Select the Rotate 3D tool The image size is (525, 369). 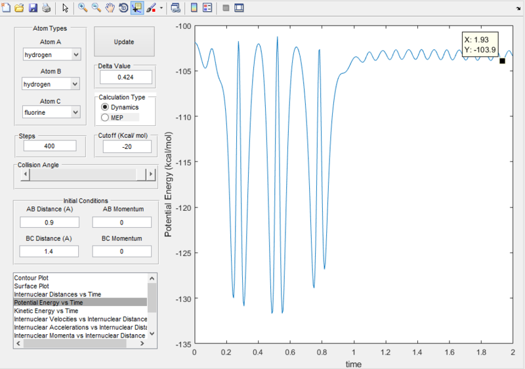(x=123, y=9)
